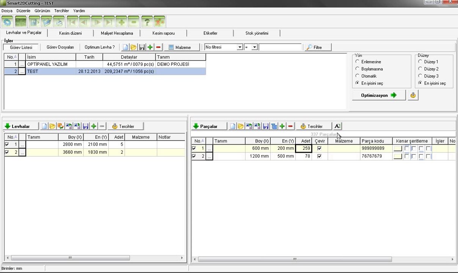Click the new document icon in Levhalar toolbar

click(x=44, y=126)
